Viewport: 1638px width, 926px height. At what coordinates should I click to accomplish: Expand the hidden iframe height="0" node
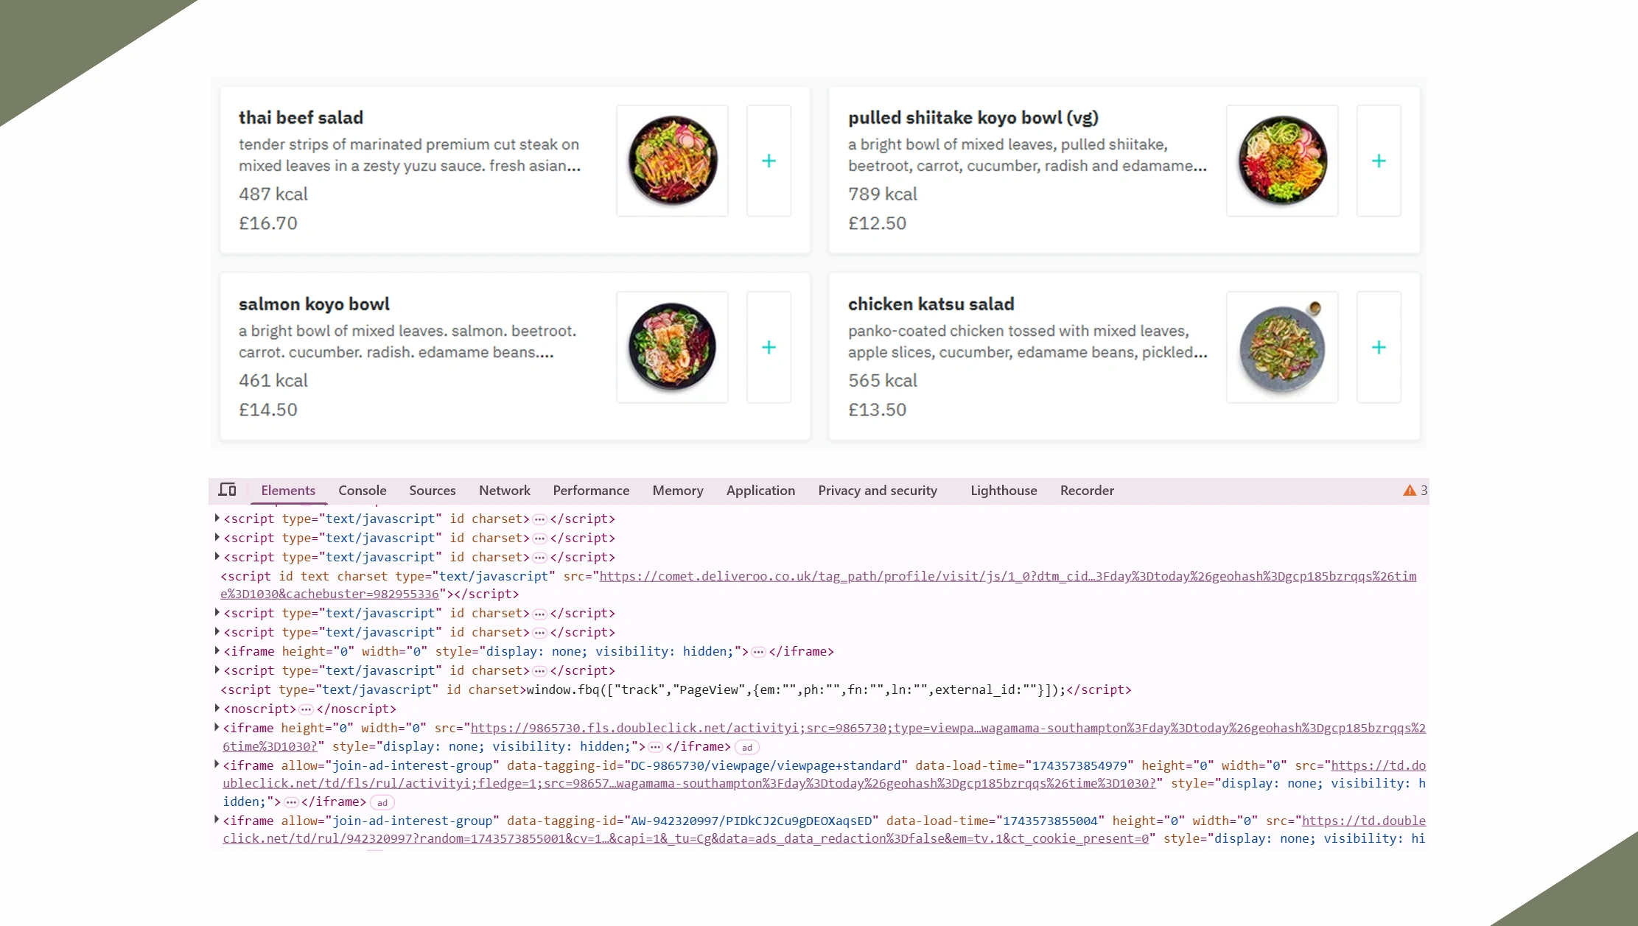(x=217, y=650)
